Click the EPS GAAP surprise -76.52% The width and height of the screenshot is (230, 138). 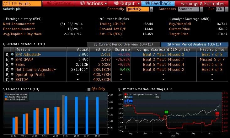click(123, 59)
